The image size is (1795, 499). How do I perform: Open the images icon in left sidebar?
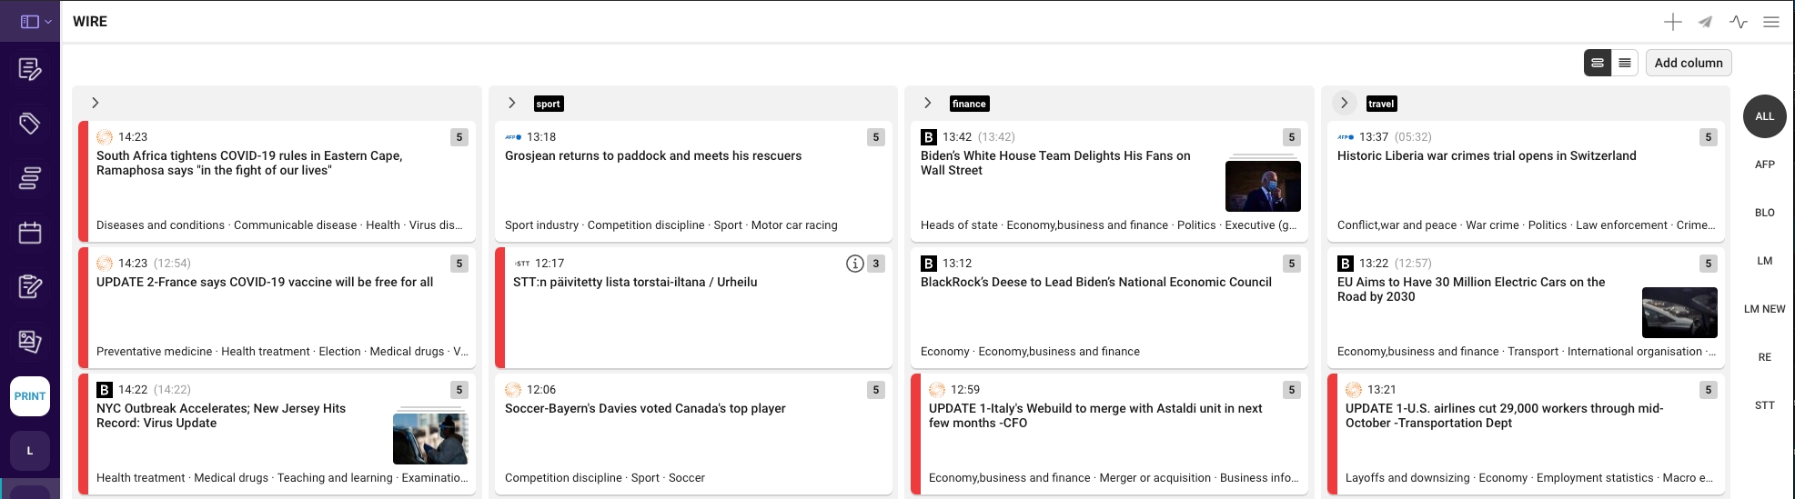click(30, 342)
